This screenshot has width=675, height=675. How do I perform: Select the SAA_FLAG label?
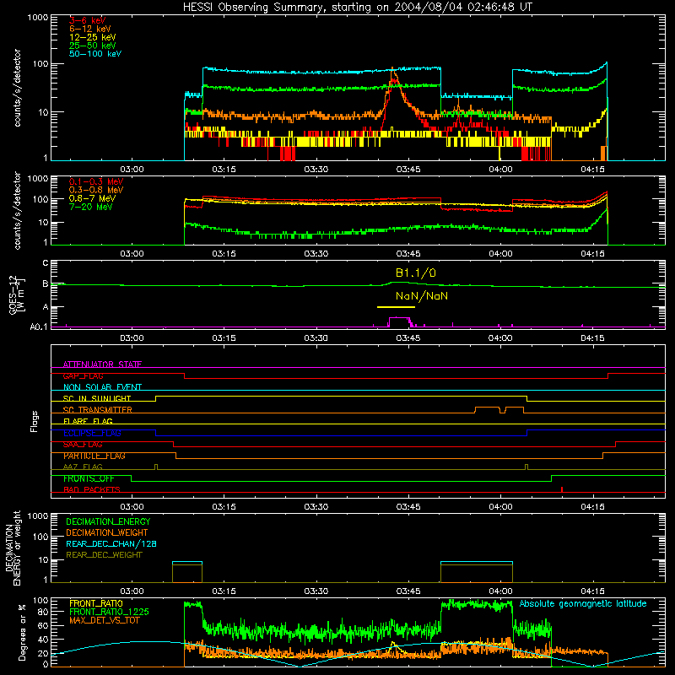coord(83,445)
